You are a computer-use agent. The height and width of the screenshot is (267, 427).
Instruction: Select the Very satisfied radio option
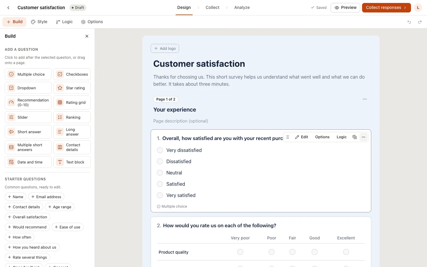(160, 195)
